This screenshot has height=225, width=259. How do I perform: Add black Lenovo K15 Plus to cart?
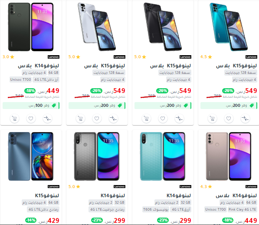(146, 119)
